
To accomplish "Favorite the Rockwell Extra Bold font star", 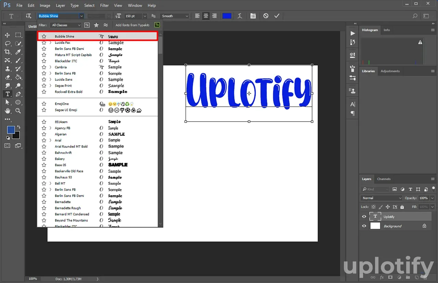I will (44, 92).
